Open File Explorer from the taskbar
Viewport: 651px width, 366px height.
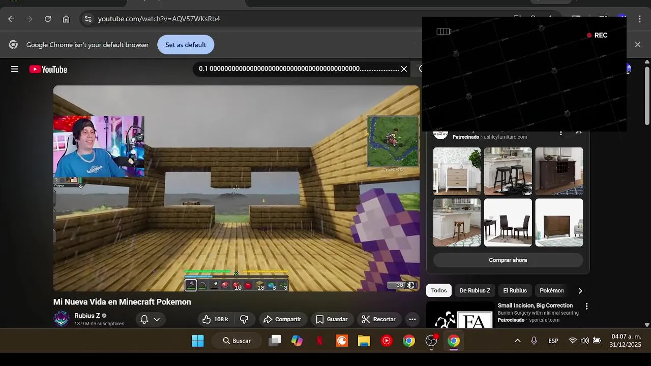click(364, 341)
